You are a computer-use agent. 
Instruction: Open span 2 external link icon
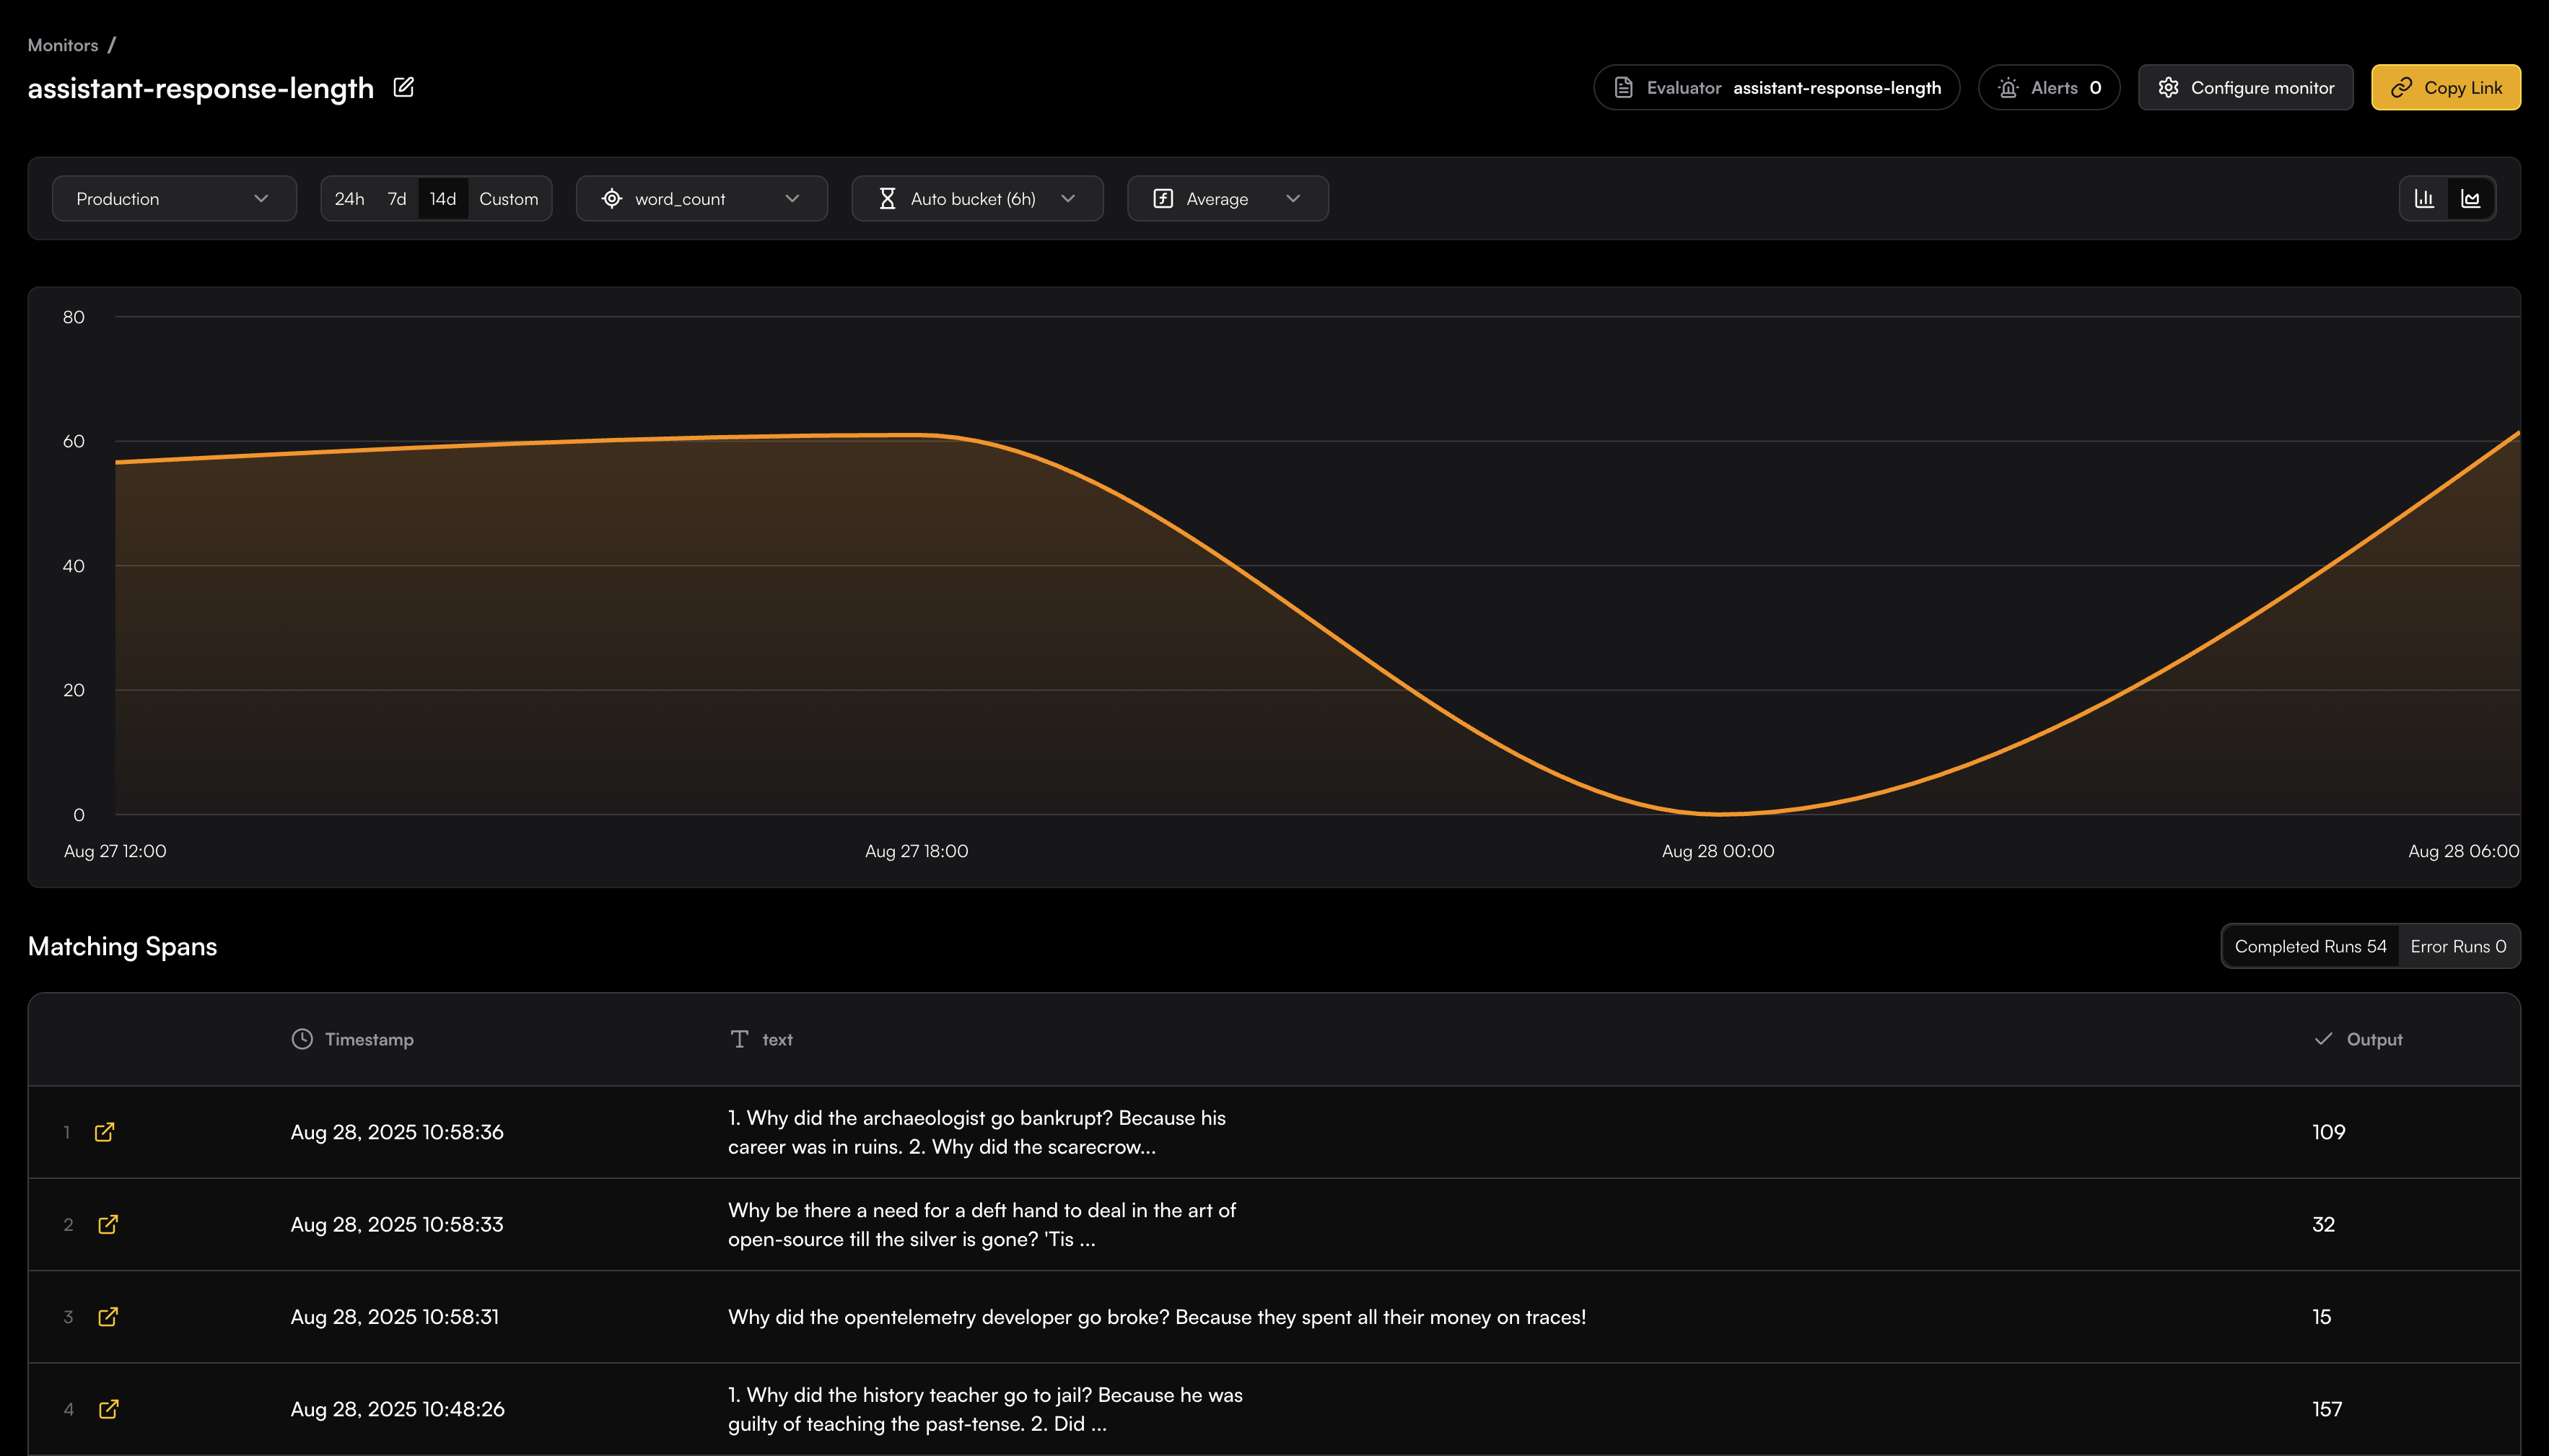click(x=108, y=1224)
